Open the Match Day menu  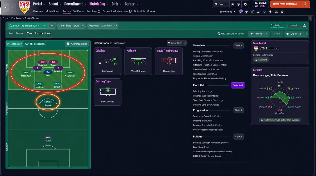coord(99,4)
